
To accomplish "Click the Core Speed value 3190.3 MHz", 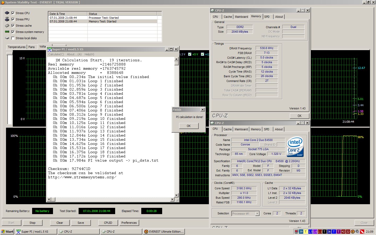I will tap(244, 188).
